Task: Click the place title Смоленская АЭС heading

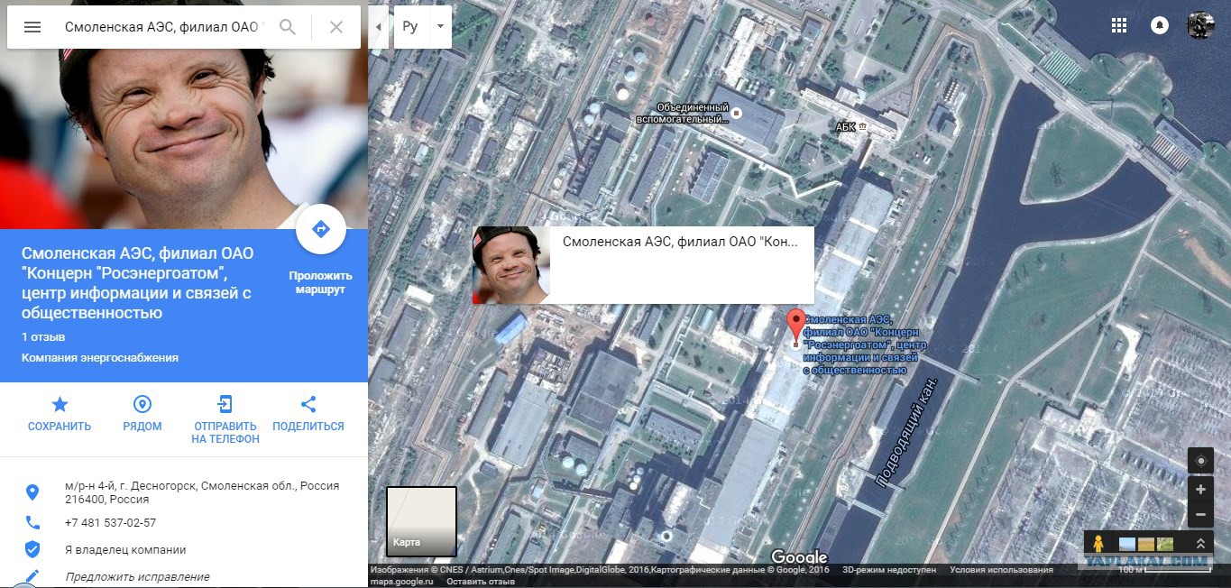Action: (x=135, y=283)
